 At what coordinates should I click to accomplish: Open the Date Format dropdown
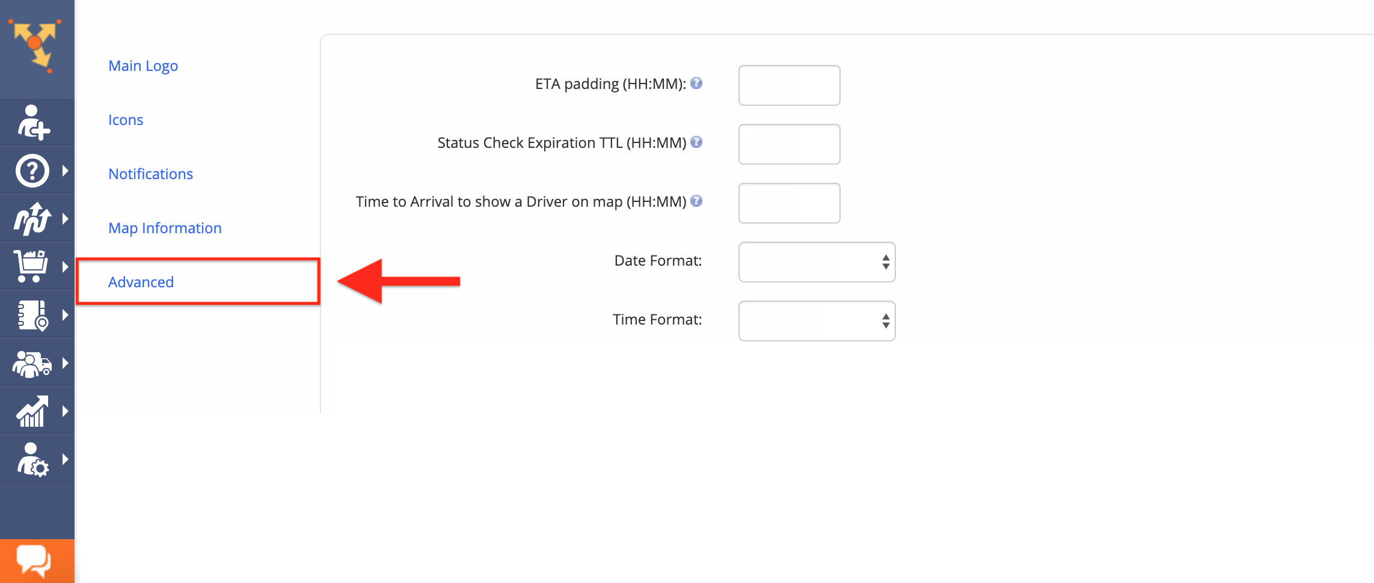pyautogui.click(x=817, y=262)
